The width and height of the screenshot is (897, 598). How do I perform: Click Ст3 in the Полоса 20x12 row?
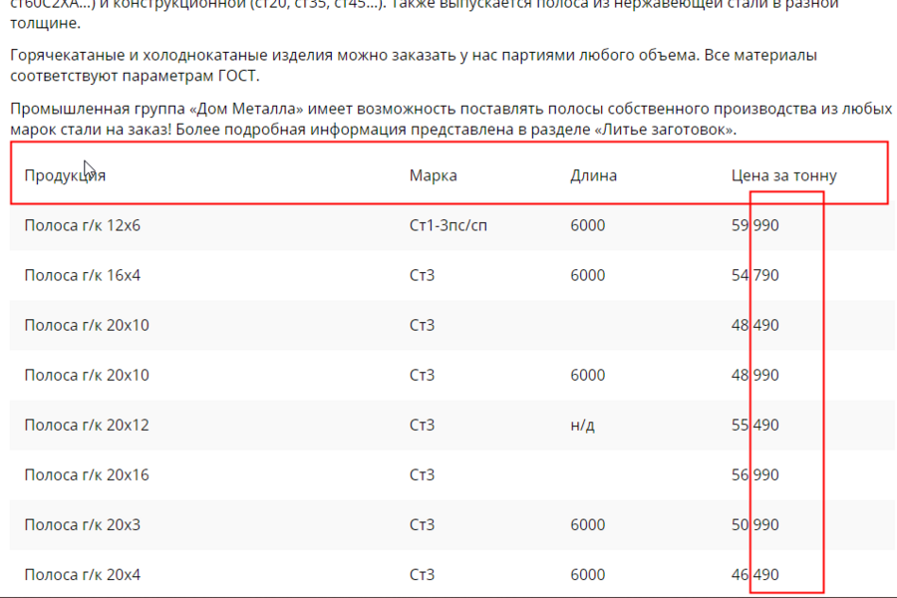coord(422,425)
